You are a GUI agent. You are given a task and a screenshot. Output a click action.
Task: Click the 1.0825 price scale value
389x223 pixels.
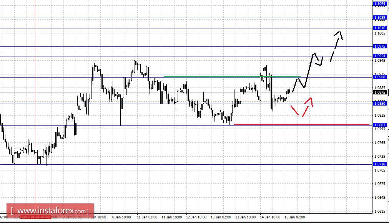tap(380, 115)
